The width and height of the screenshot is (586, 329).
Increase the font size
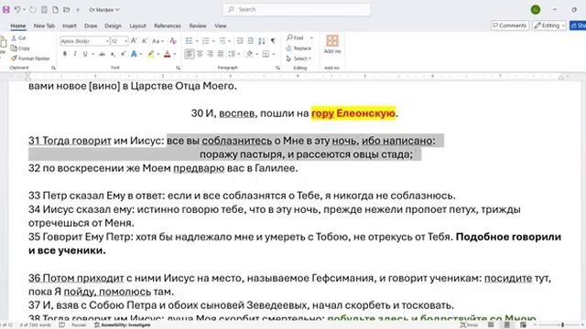(134, 40)
